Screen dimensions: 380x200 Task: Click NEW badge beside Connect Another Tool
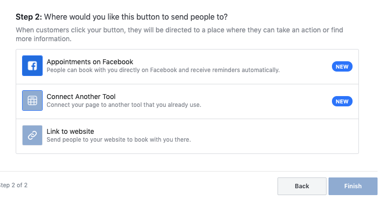tap(342, 101)
